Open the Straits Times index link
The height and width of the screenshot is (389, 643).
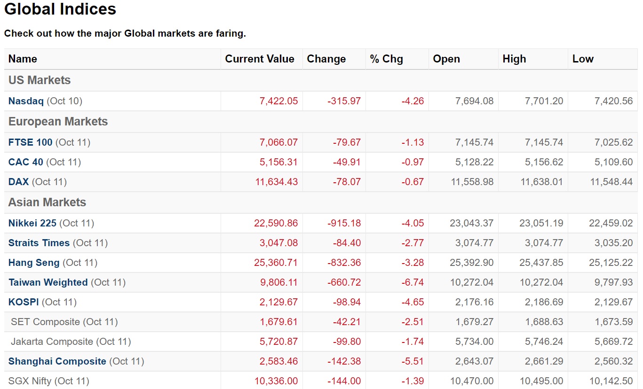coord(39,243)
